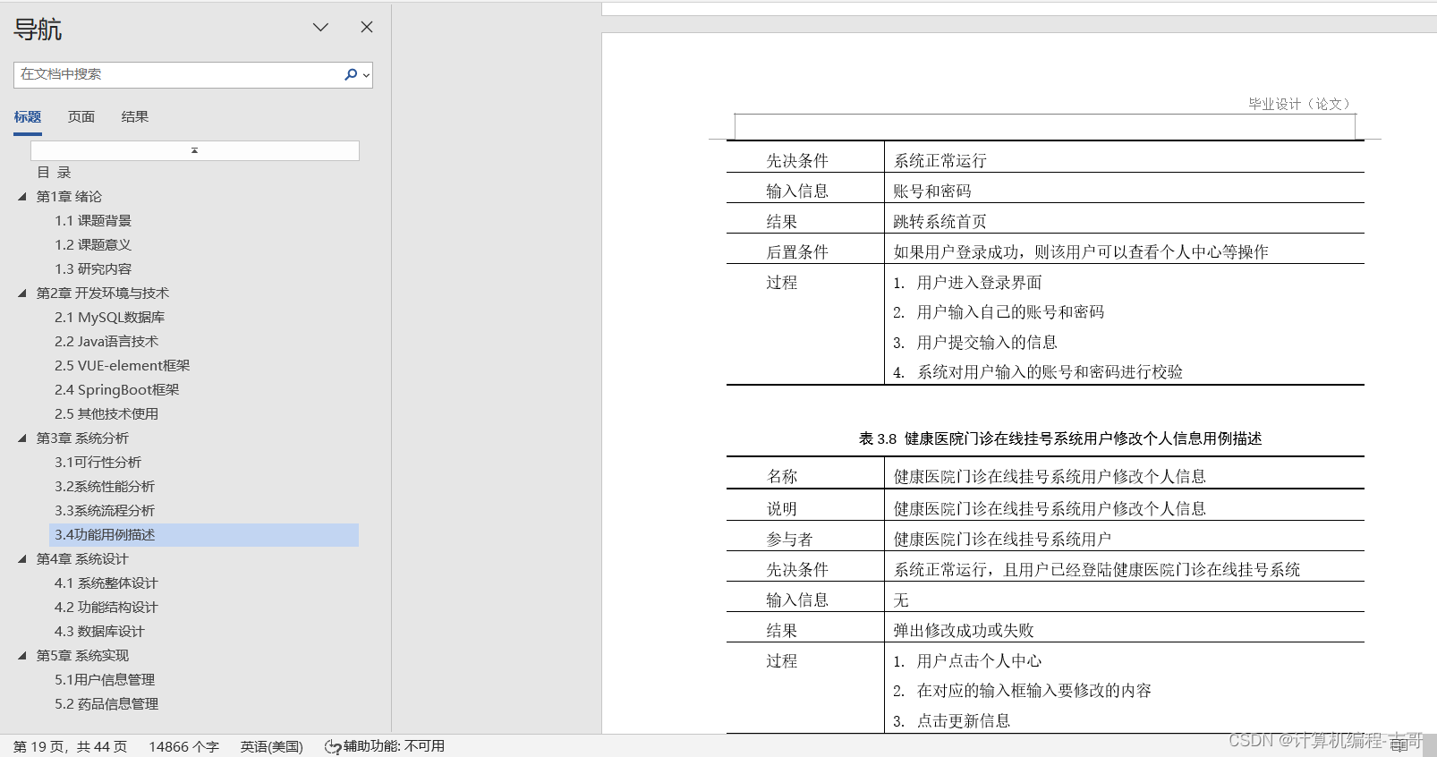Open heading 2.2 Java语言技术
The image size is (1437, 757).
click(106, 342)
